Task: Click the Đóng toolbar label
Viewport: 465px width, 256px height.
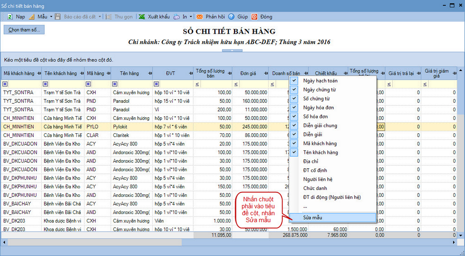Action: pyautogui.click(x=266, y=17)
